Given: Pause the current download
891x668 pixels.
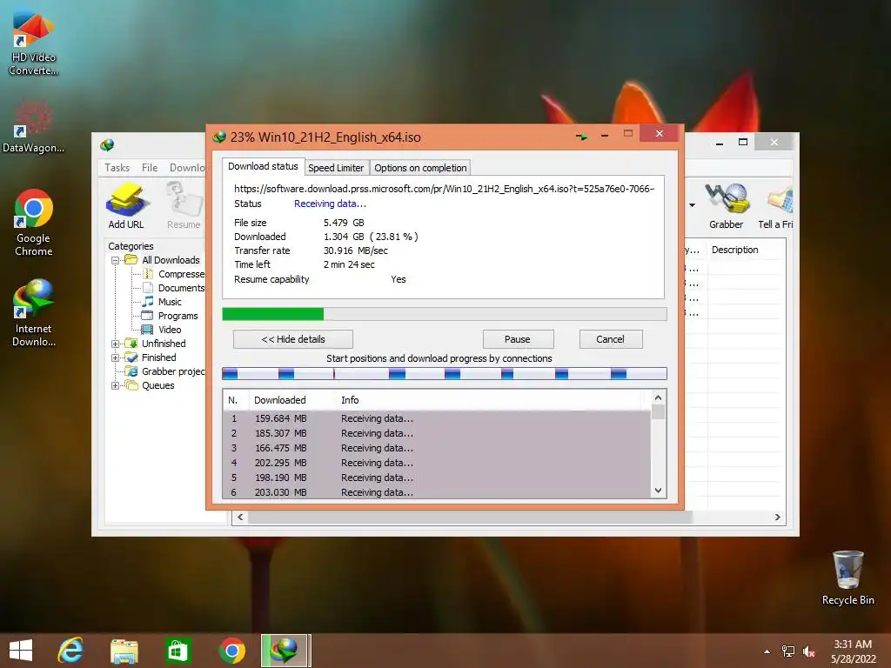Looking at the screenshot, I should coord(518,339).
